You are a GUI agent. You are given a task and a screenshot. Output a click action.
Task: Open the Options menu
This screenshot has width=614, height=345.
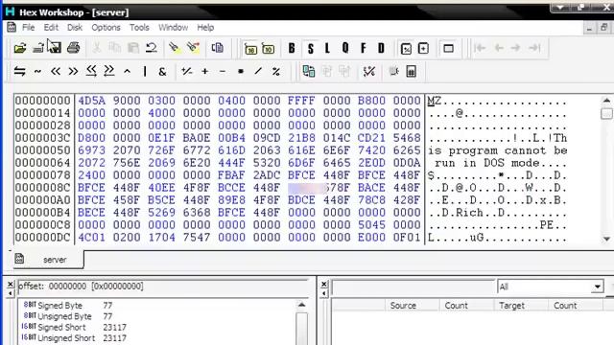click(106, 28)
